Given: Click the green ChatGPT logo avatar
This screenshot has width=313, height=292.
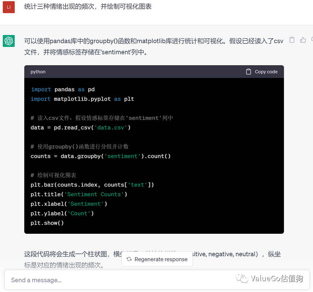Looking at the screenshot, I should coord(9,41).
